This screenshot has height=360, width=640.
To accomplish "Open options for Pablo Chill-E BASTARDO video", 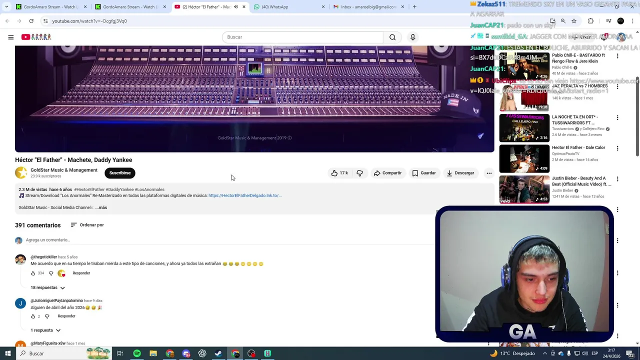I will pyautogui.click(x=617, y=56).
